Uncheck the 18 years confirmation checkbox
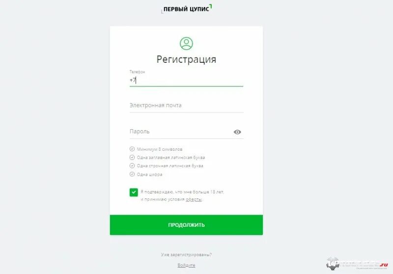 (x=134, y=192)
